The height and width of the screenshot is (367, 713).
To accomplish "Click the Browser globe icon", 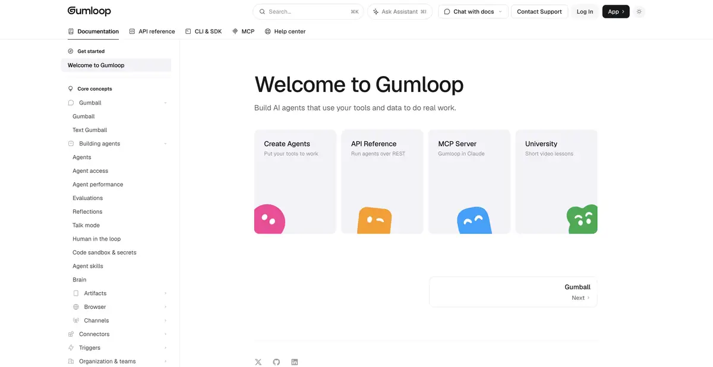I will 75,307.
